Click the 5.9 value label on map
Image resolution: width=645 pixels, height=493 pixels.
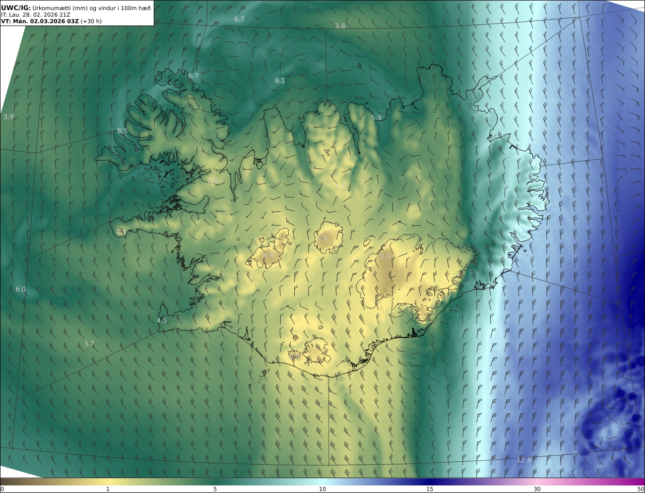coord(376,117)
